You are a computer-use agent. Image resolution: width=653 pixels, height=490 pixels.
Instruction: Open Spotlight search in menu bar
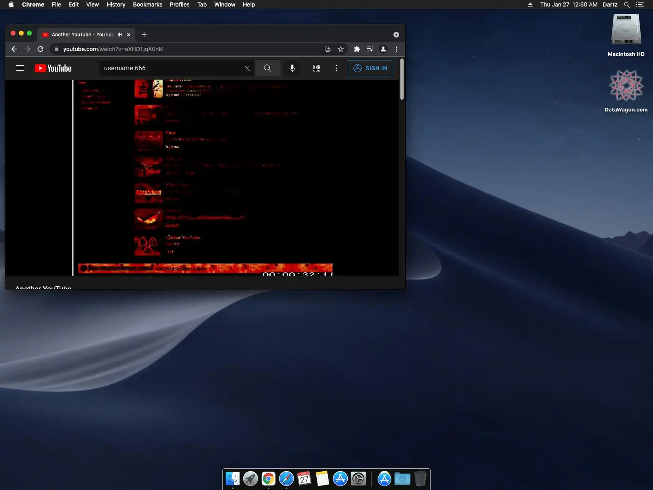pyautogui.click(x=627, y=4)
